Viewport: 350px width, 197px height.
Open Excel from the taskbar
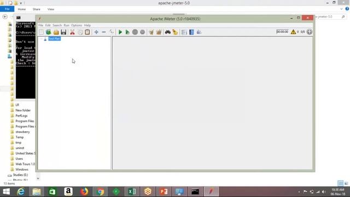pyautogui.click(x=132, y=192)
